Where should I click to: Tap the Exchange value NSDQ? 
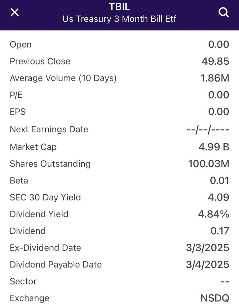[x=215, y=298]
